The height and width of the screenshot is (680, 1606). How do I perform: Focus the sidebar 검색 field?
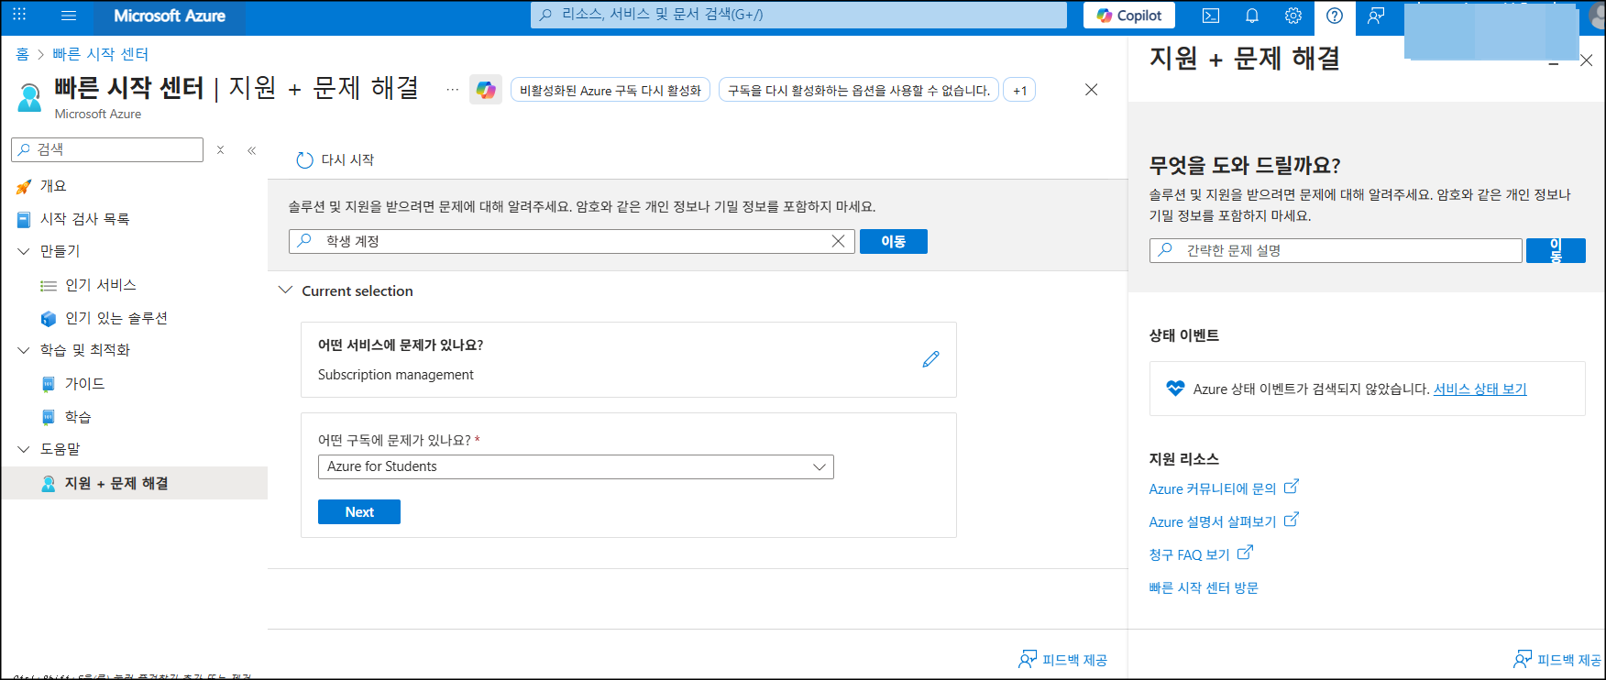[x=107, y=149]
